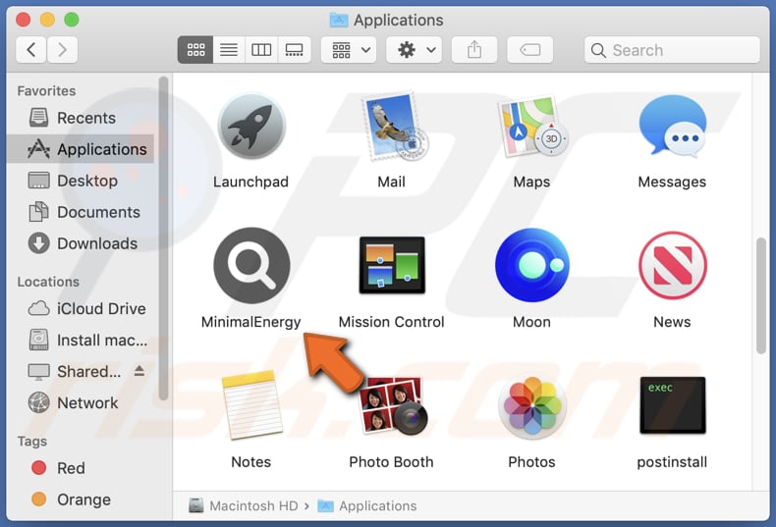Image resolution: width=776 pixels, height=527 pixels.
Task: Open iCloud Drive in the sidebar
Action: click(x=83, y=309)
